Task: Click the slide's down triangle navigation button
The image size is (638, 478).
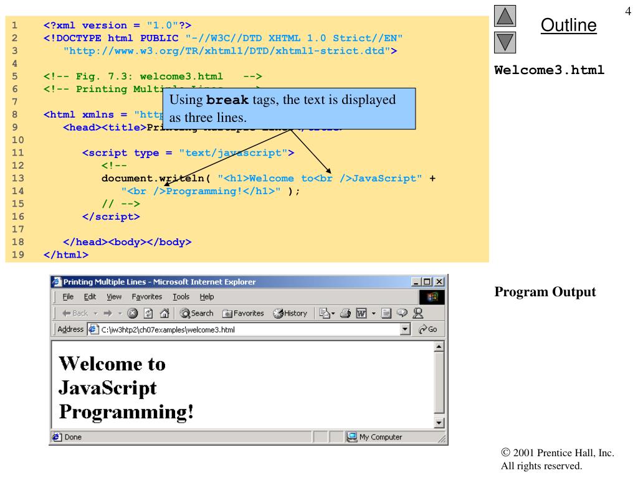Action: 505,43
